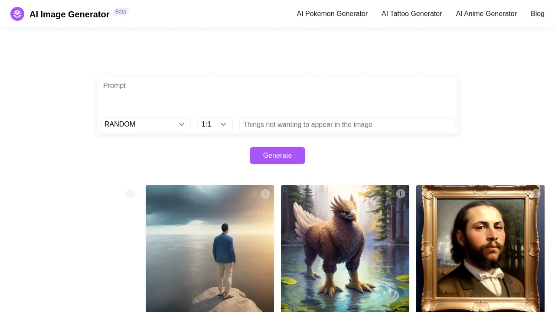The width and height of the screenshot is (555, 312).
Task: Go to AI Anime Generator
Action: coord(486,13)
